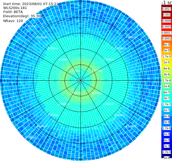Click the northwest 5.00km range ring label

[x=30, y=26]
